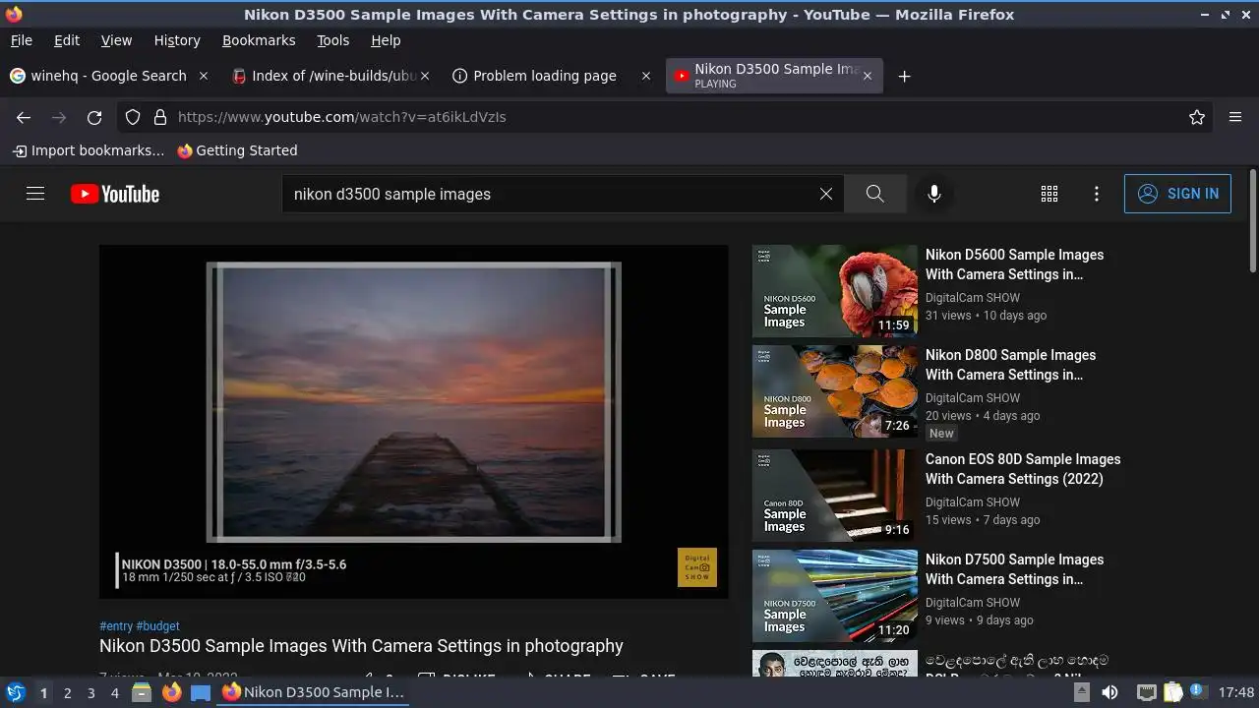
Task: Open the File menu
Action: [21, 40]
